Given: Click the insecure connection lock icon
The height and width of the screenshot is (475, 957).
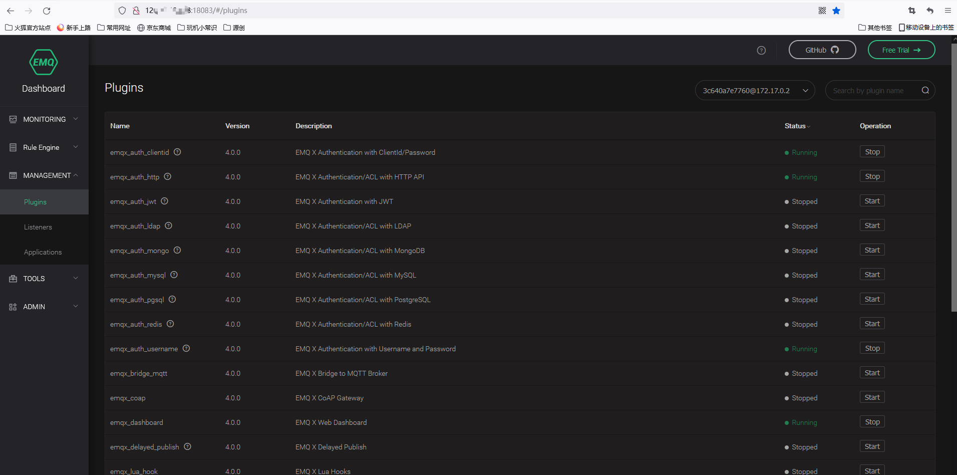Looking at the screenshot, I should 136,11.
